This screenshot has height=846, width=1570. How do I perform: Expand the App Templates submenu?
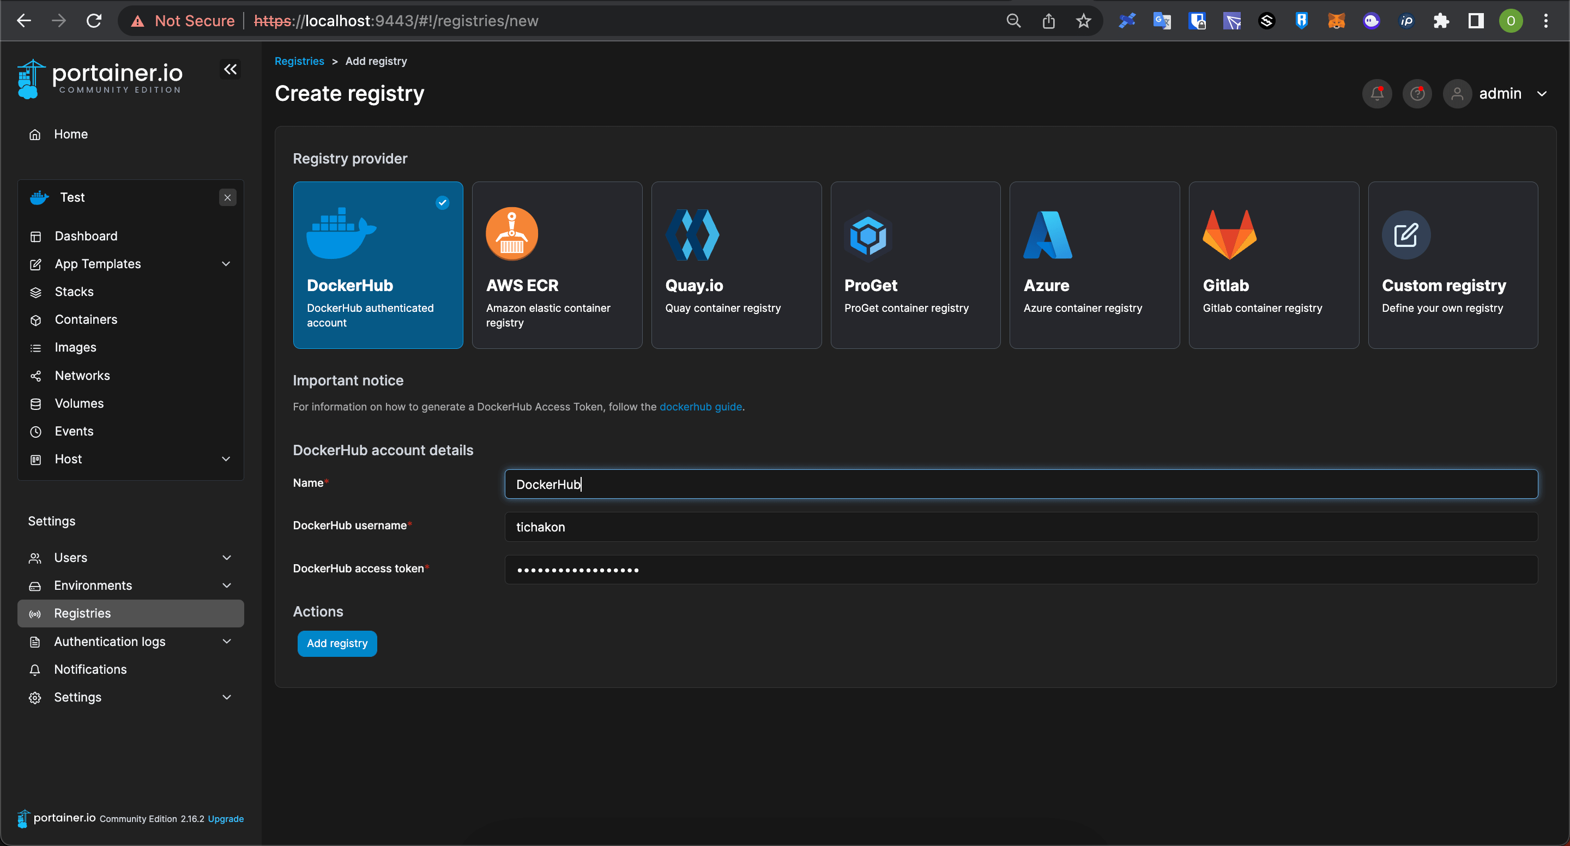coord(226,264)
